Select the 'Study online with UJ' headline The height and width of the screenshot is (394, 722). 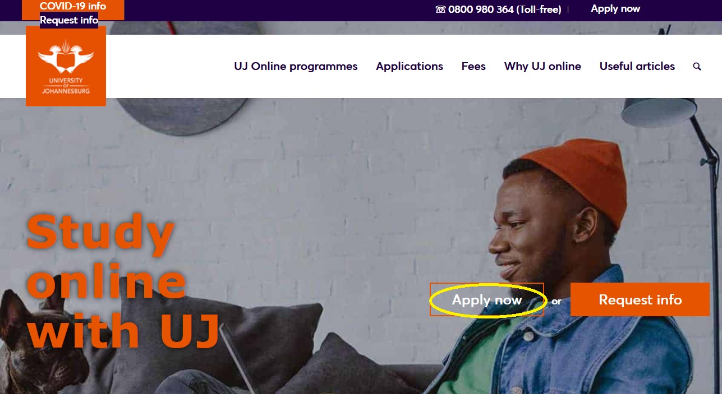[x=122, y=280]
